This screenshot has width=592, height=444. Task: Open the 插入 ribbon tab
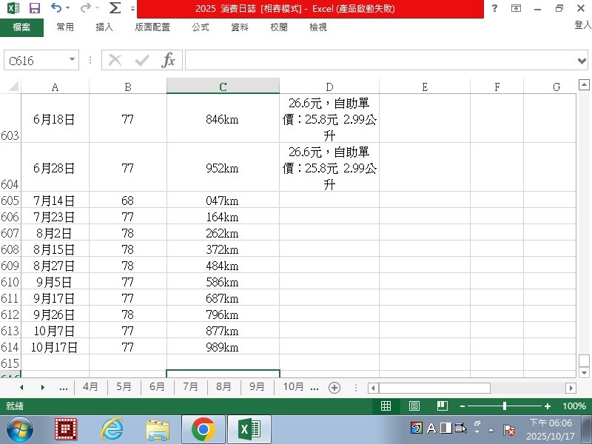(x=104, y=27)
